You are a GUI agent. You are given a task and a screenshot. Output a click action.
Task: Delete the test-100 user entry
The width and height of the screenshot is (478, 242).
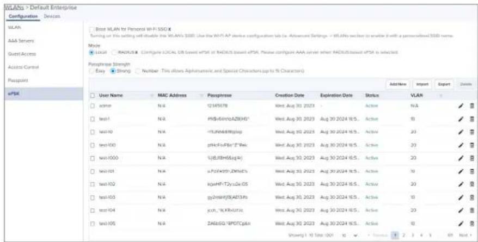[x=472, y=145]
